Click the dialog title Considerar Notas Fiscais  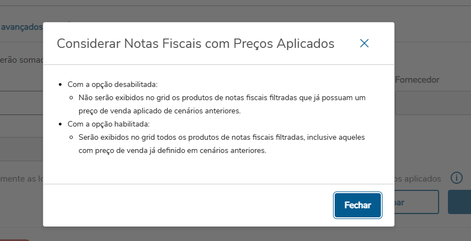[196, 44]
